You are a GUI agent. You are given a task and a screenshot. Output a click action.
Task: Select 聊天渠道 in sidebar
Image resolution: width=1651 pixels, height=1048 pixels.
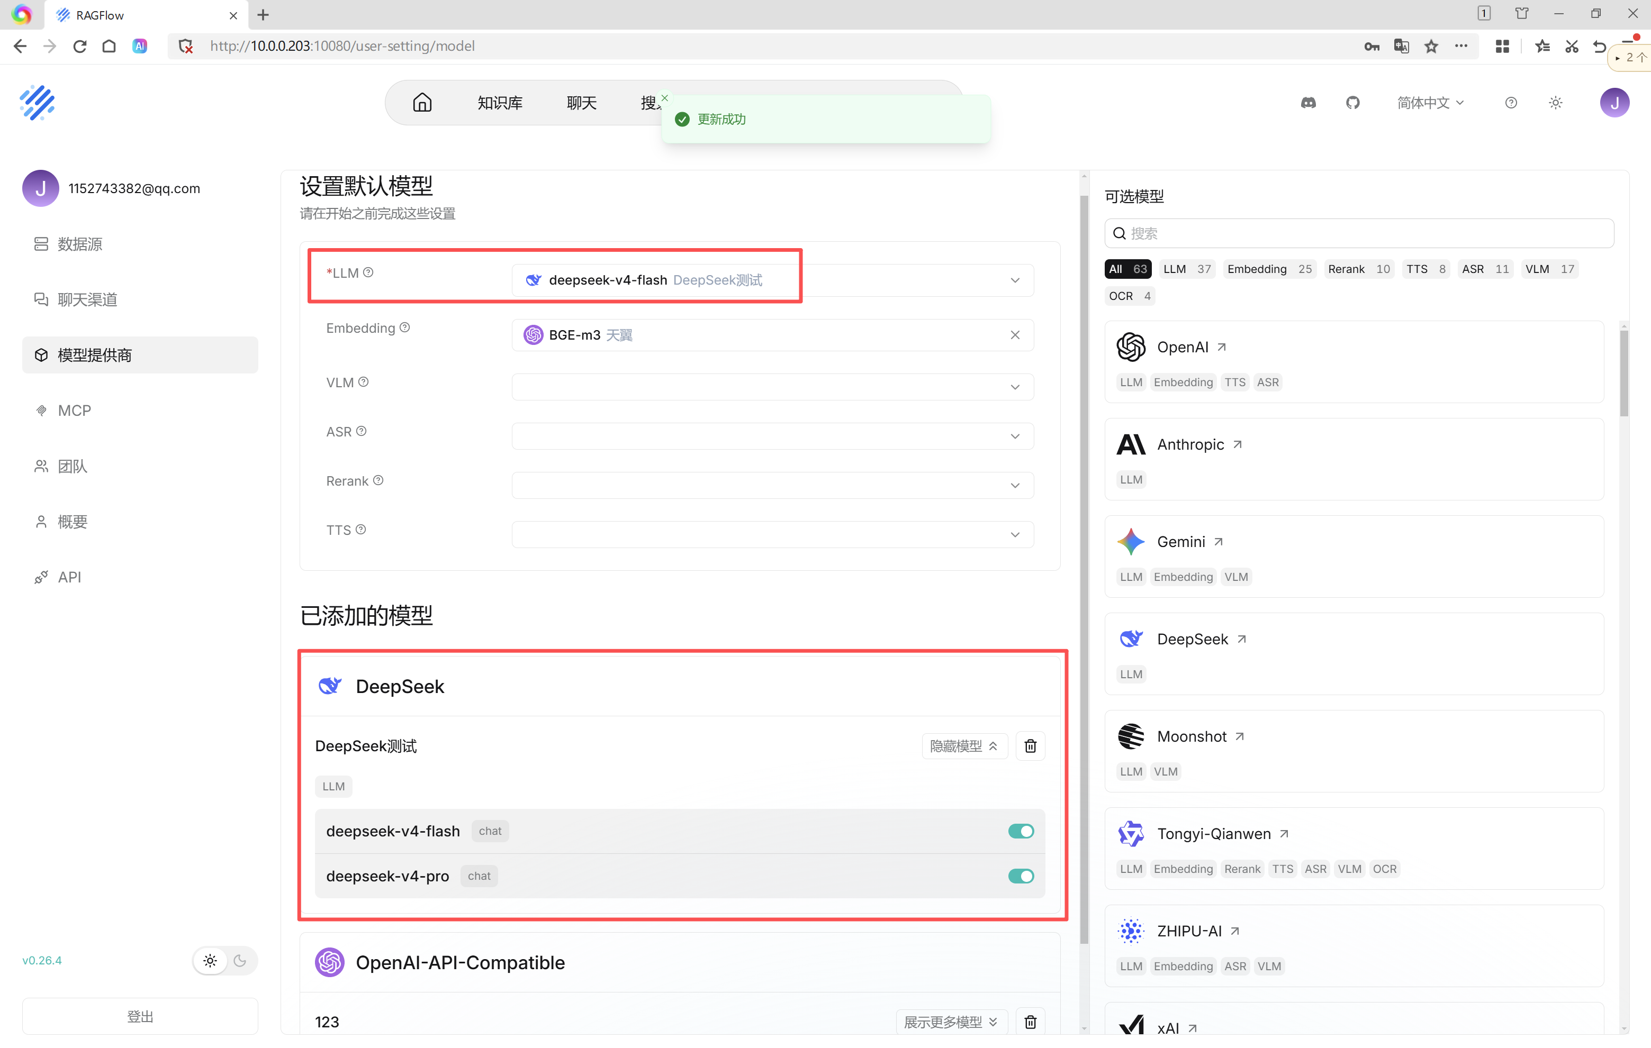[140, 299]
